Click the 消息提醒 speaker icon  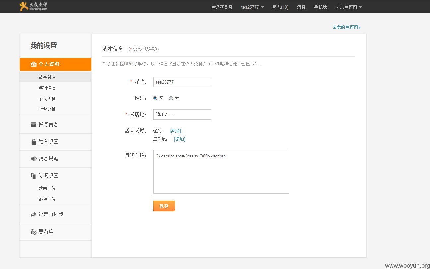tap(33, 159)
